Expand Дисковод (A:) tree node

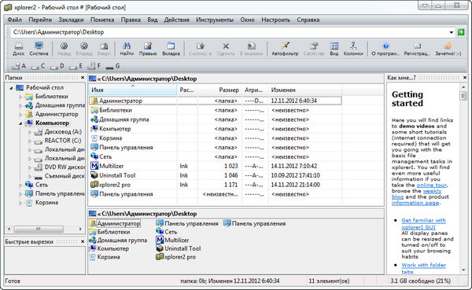tap(30, 132)
